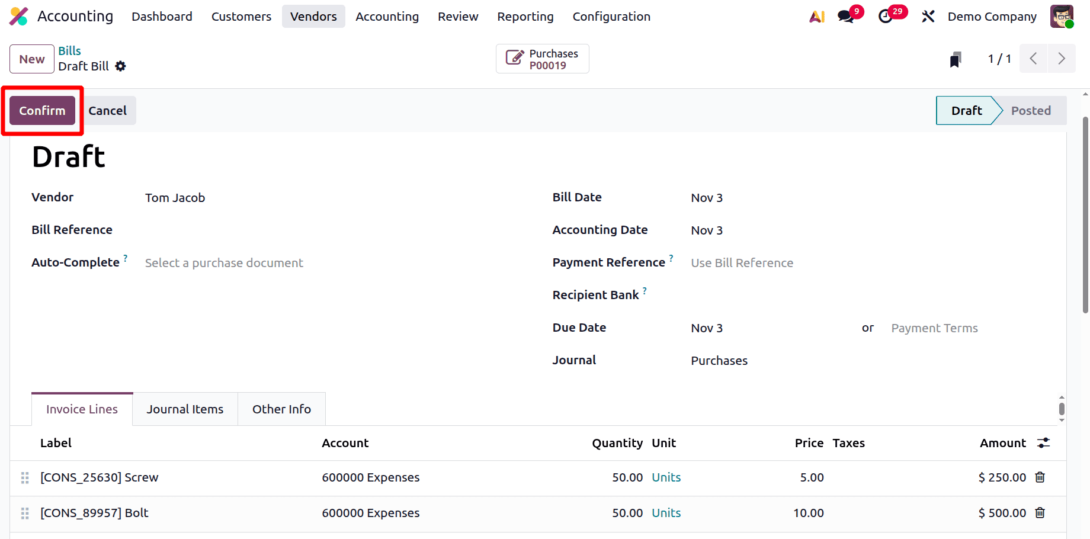The height and width of the screenshot is (539, 1090).
Task: Open the Reporting menu
Action: pos(525,16)
